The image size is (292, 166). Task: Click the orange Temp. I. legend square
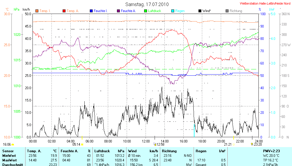37,11
